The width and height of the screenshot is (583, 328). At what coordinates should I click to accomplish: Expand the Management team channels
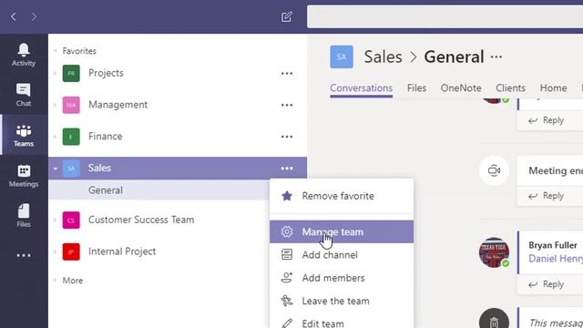coord(55,105)
